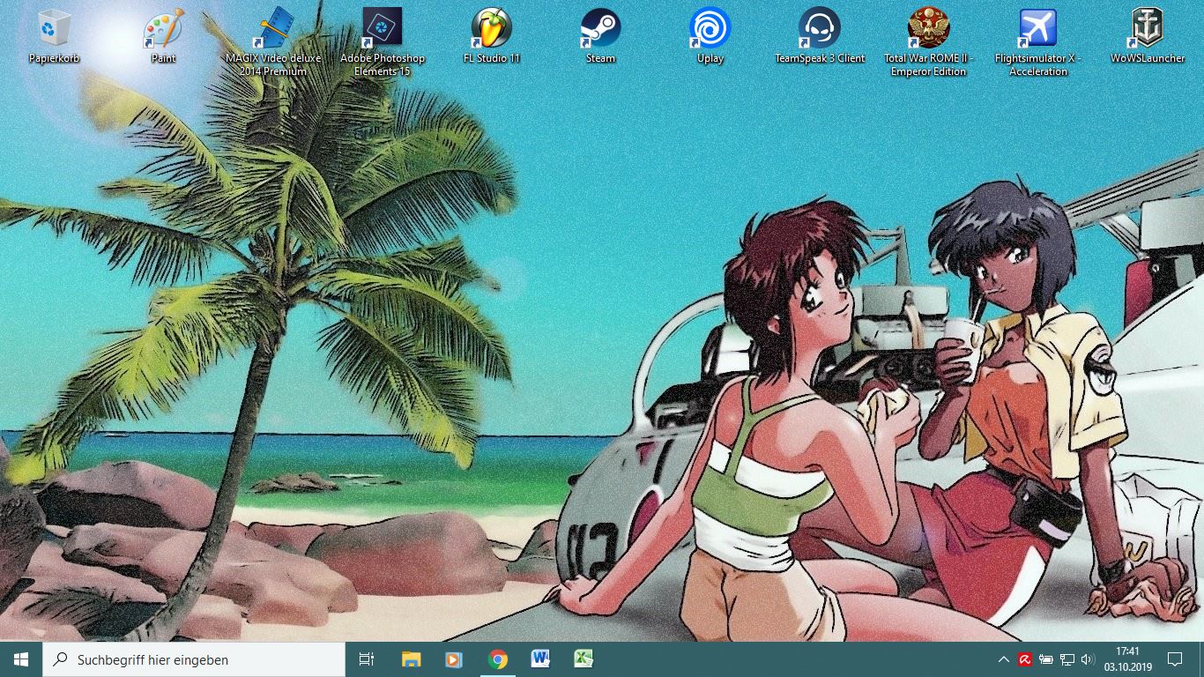Open the Action Center notifications icon
The height and width of the screenshot is (677, 1204).
click(x=1175, y=659)
